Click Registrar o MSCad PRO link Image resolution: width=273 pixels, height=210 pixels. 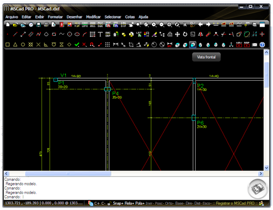(x=235, y=203)
